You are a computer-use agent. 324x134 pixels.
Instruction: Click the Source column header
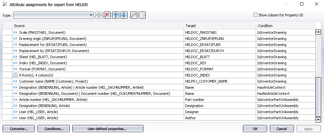click(98, 26)
